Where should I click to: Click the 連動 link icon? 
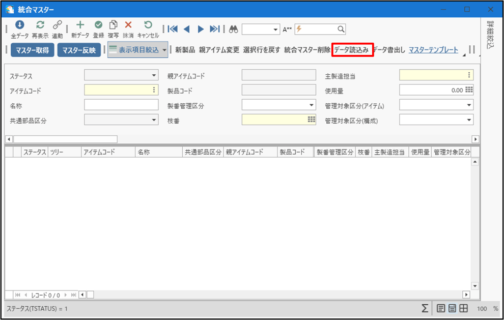pos(58,25)
